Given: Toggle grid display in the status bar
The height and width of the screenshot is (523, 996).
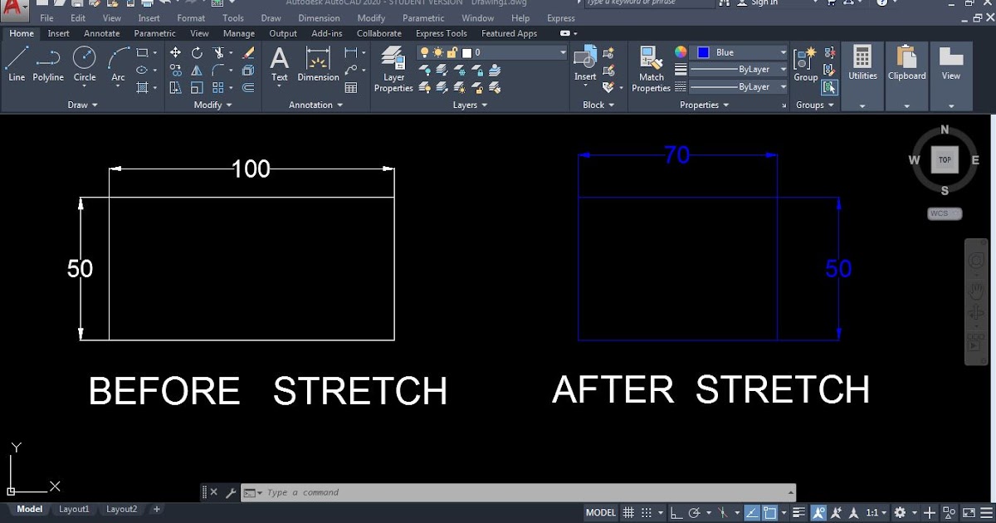Looking at the screenshot, I should (x=629, y=512).
